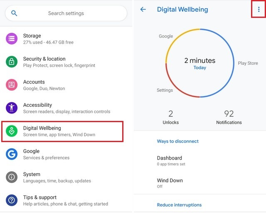Viewport: 266px width, 214px height.
Task: Tap the yellow Google arc
Action: (176, 39)
